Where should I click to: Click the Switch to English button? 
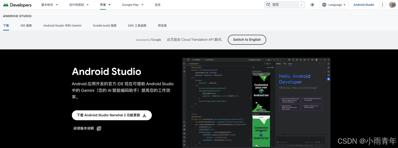pos(247,40)
